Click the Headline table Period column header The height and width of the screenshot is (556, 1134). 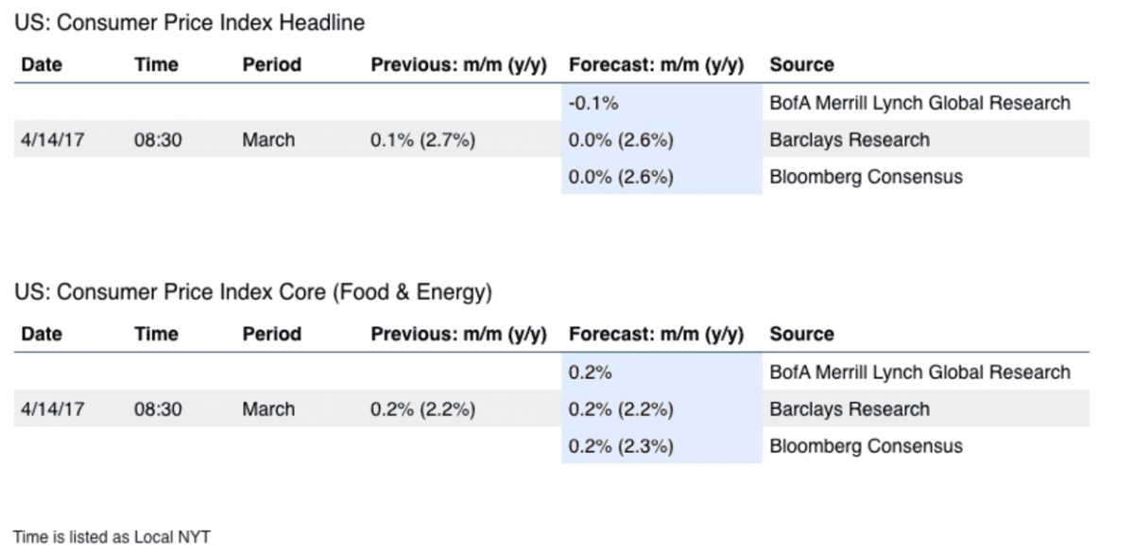click(x=272, y=65)
